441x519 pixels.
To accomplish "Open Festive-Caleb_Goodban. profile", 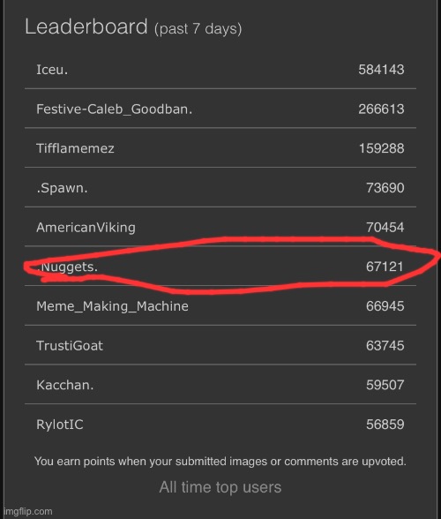I will coord(114,109).
